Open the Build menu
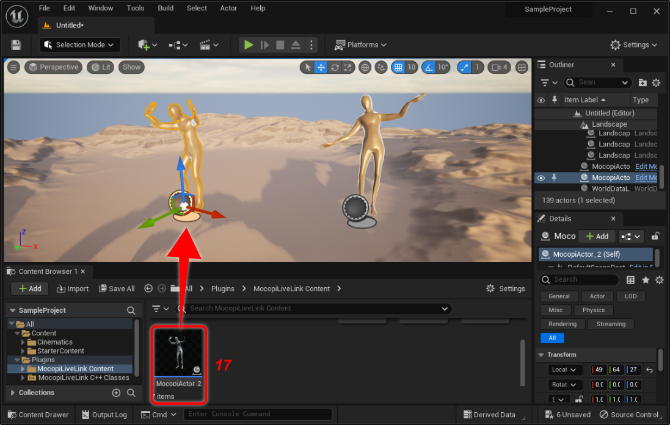Viewport: 670px width, 425px height. 166,8
